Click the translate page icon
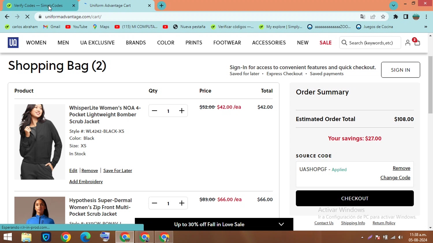 pos(363,17)
